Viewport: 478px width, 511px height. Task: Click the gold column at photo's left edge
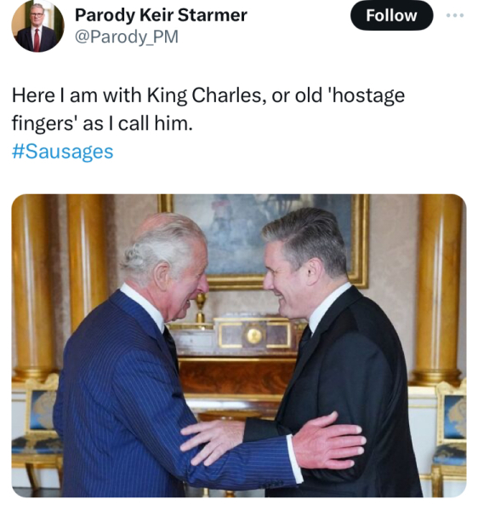pyautogui.click(x=31, y=289)
